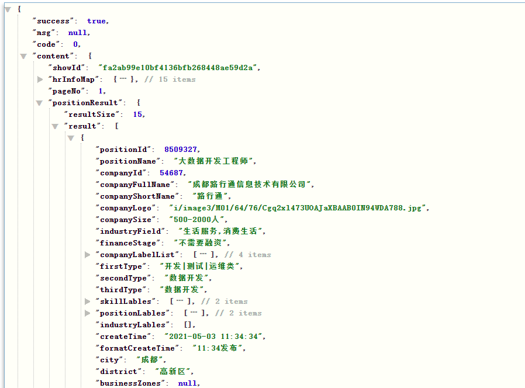This screenshot has width=525, height=388.
Task: Click the "industryLables" key
Action: pos(133,325)
